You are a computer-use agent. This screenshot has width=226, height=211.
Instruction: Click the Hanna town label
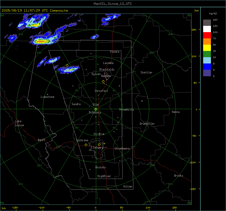pos(176,112)
